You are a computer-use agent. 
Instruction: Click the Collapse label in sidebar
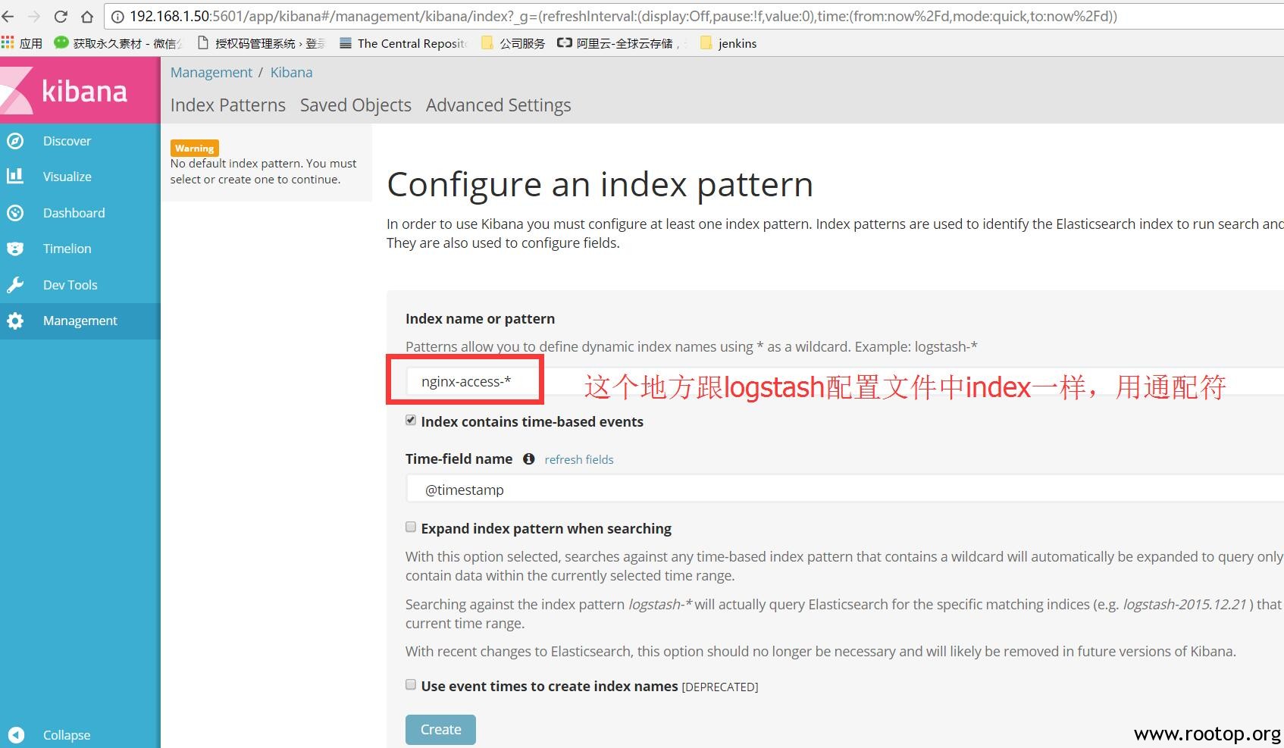[x=67, y=735]
